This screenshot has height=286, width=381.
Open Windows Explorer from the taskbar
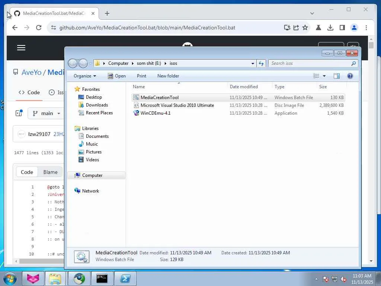coord(55,279)
